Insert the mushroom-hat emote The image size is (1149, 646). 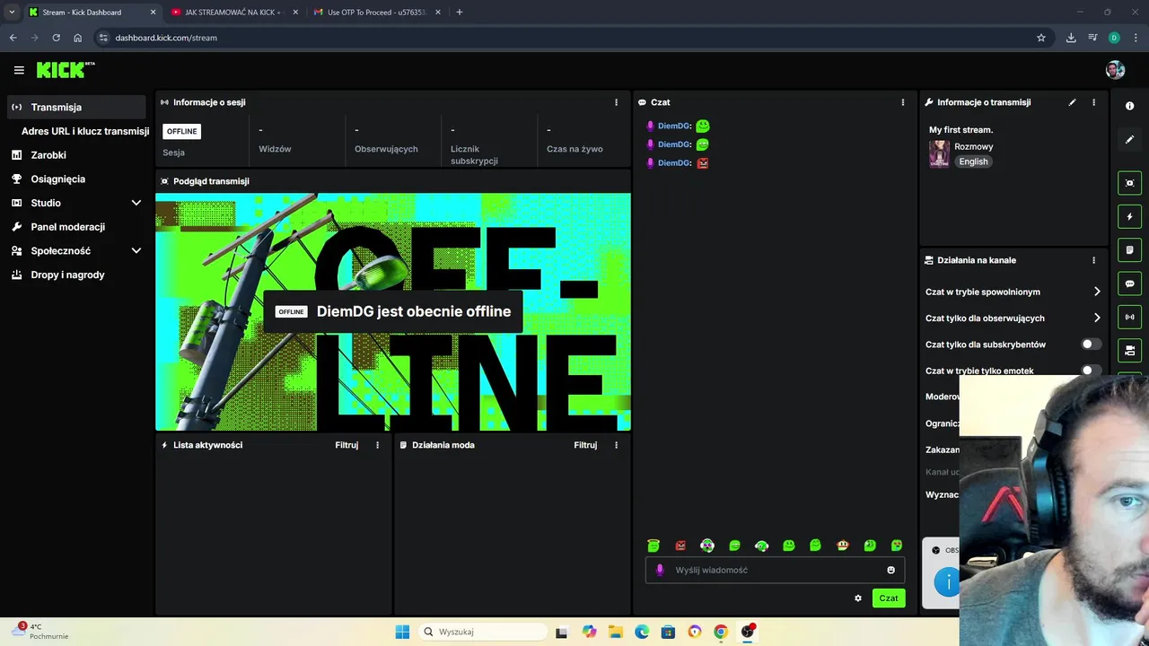842,546
